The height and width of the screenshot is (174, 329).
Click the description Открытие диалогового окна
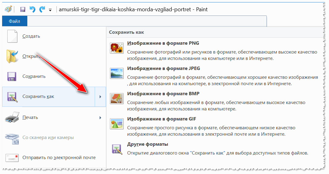click(x=218, y=153)
